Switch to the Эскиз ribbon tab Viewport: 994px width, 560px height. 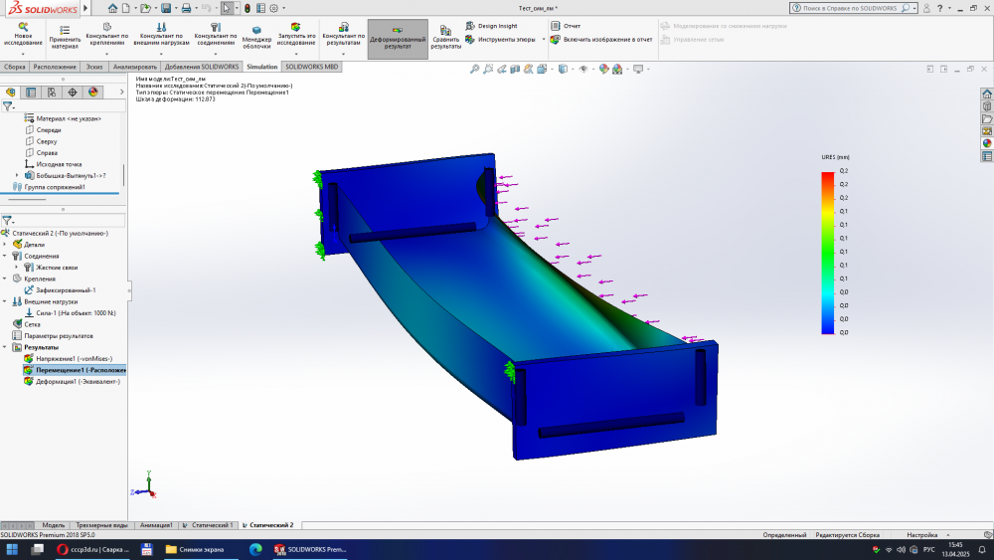pyautogui.click(x=94, y=67)
